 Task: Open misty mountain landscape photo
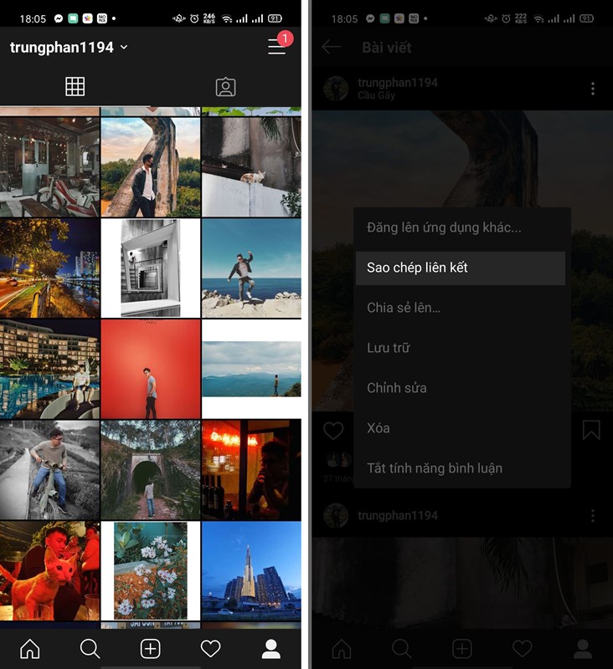tap(251, 369)
